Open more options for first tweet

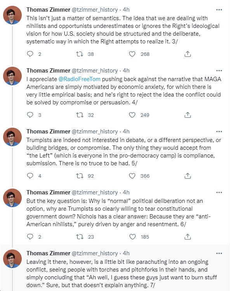click(219, 10)
